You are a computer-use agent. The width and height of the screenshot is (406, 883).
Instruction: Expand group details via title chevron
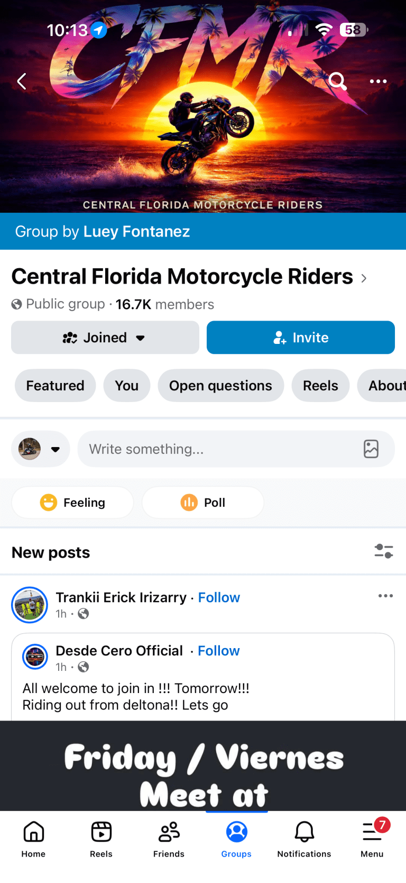pos(364,278)
